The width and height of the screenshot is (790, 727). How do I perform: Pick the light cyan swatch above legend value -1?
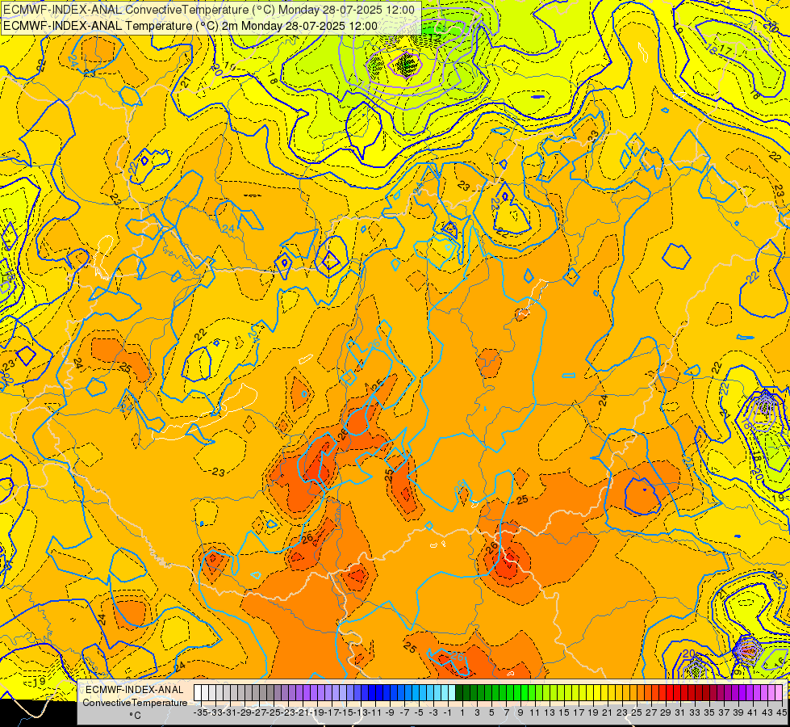[445, 692]
